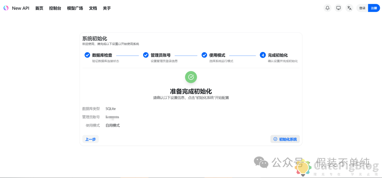Select the 管理员账号 step label

(161, 55)
